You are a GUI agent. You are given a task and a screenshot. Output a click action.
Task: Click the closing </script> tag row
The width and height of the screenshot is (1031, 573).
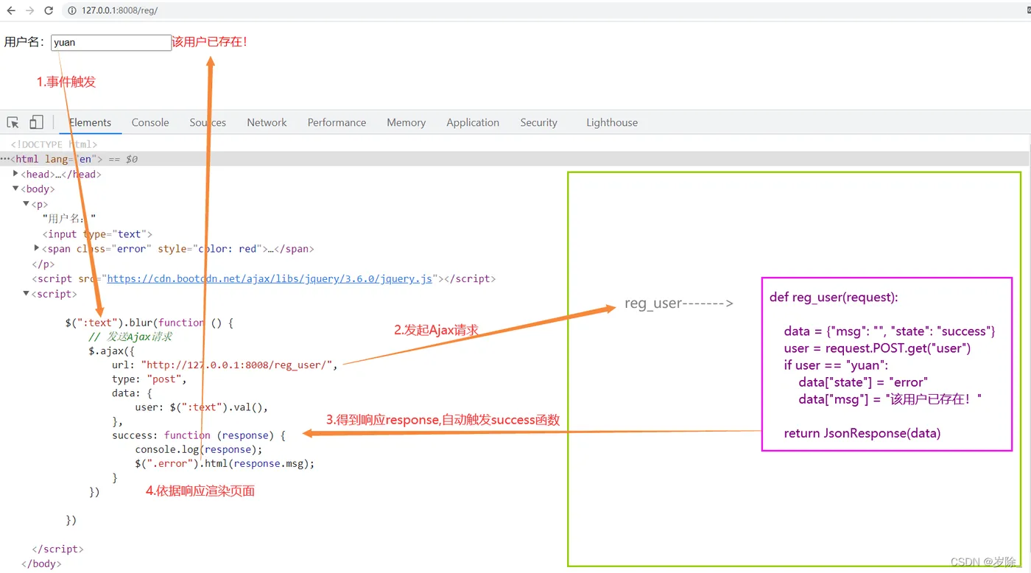[57, 549]
